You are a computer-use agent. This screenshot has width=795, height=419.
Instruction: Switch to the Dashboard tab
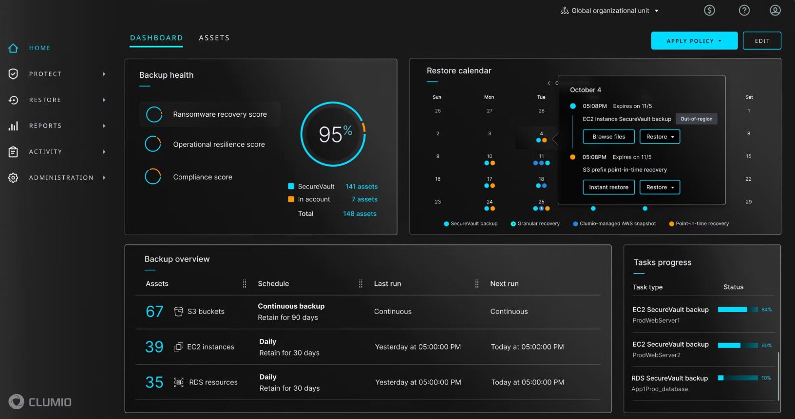click(x=156, y=38)
